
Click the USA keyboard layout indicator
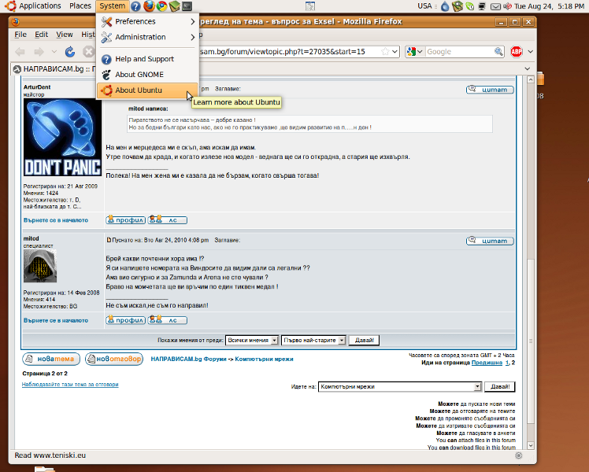pyautogui.click(x=424, y=6)
